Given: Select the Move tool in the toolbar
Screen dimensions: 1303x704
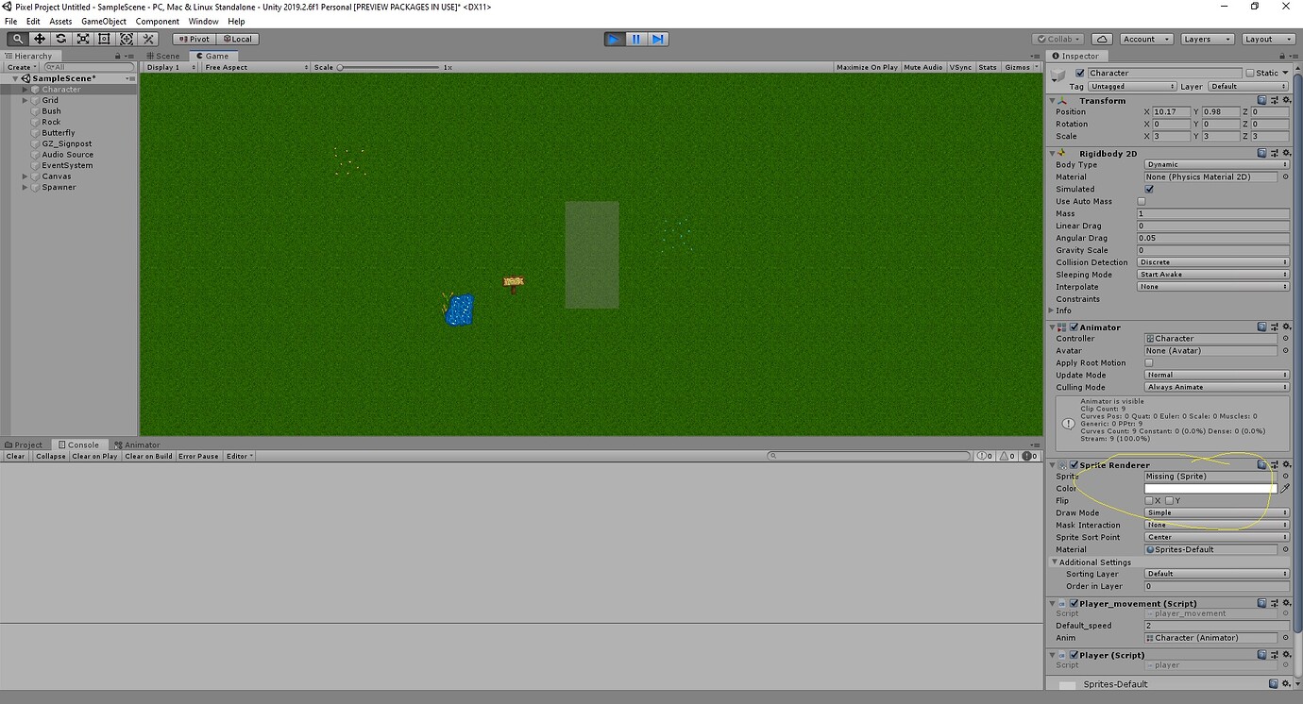Looking at the screenshot, I should tap(39, 39).
